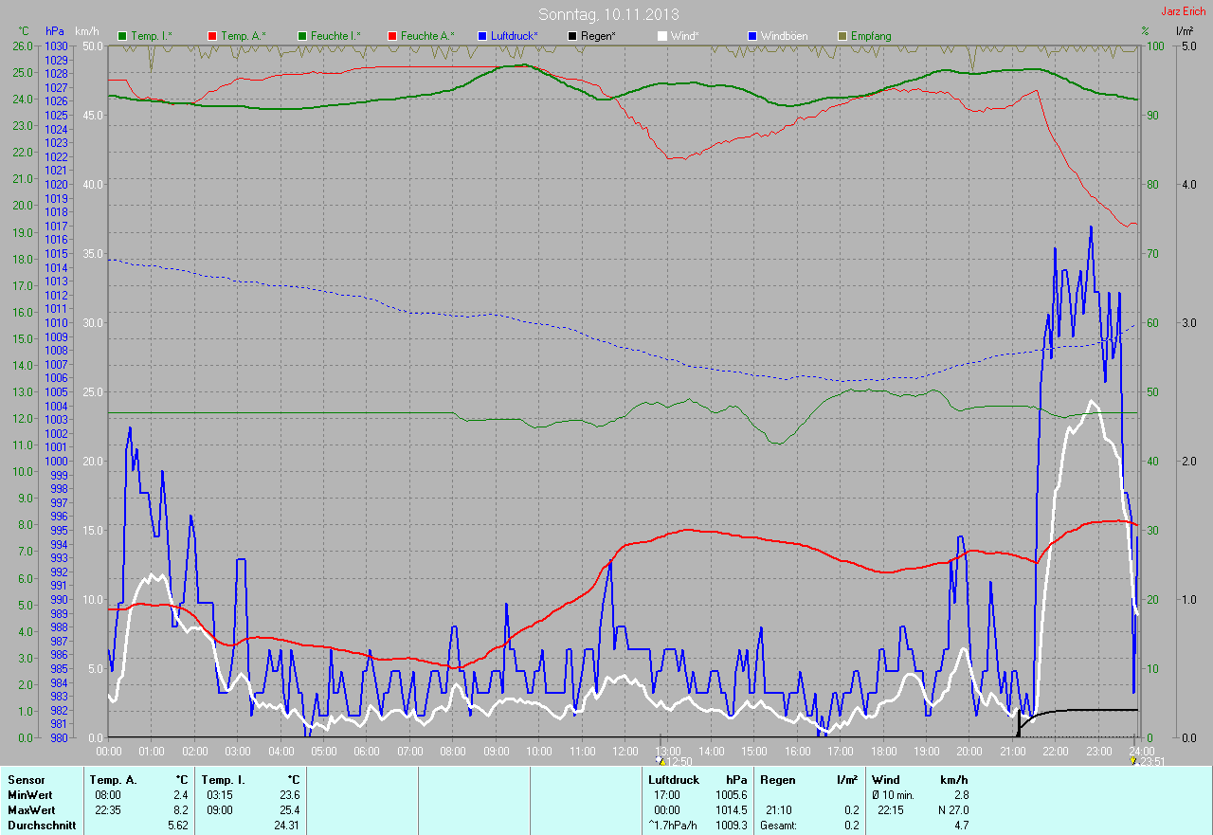
Task: Click the 12:00 time axis label
Action: click(625, 752)
